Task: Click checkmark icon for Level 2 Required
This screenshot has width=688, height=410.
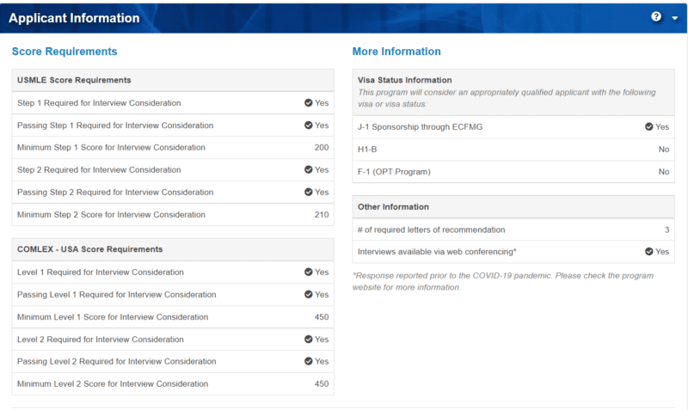Action: [308, 340]
